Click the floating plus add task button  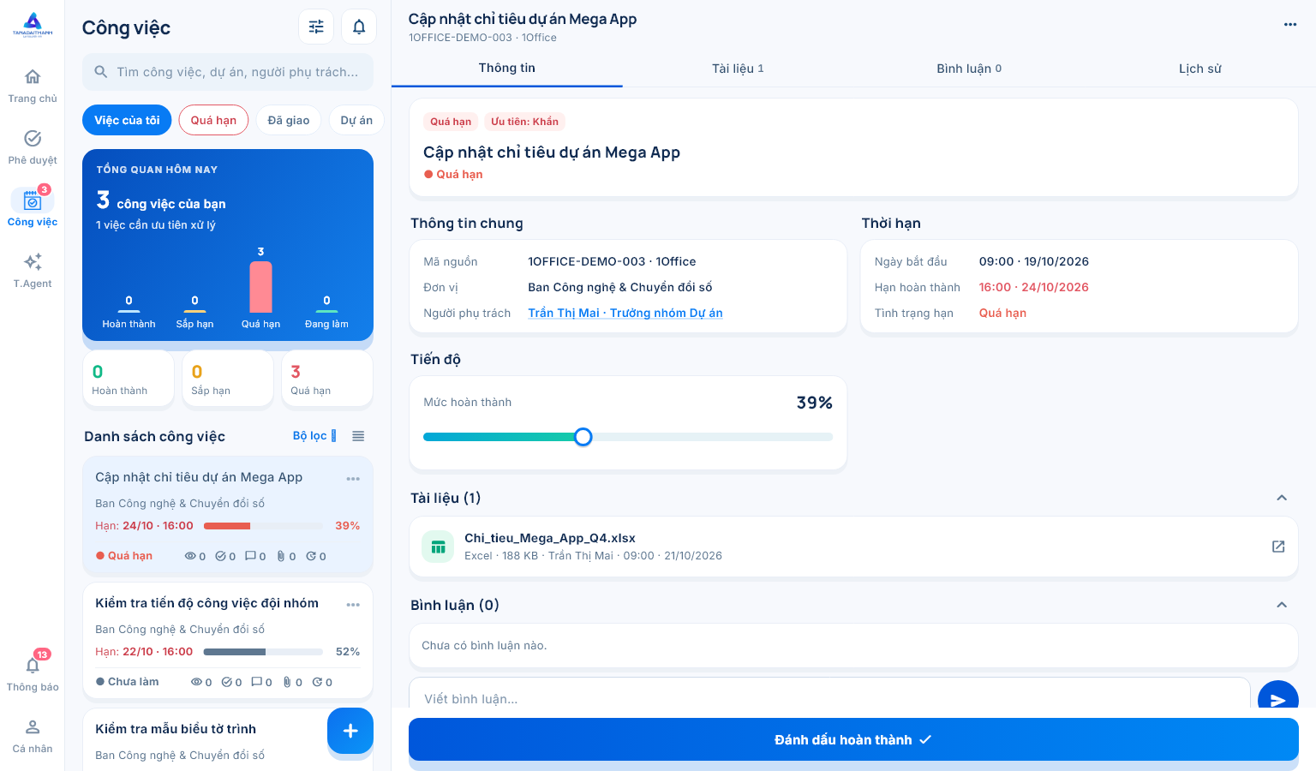click(x=350, y=731)
